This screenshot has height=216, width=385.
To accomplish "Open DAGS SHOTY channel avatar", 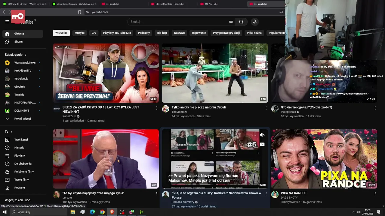I will click(x=275, y=195).
